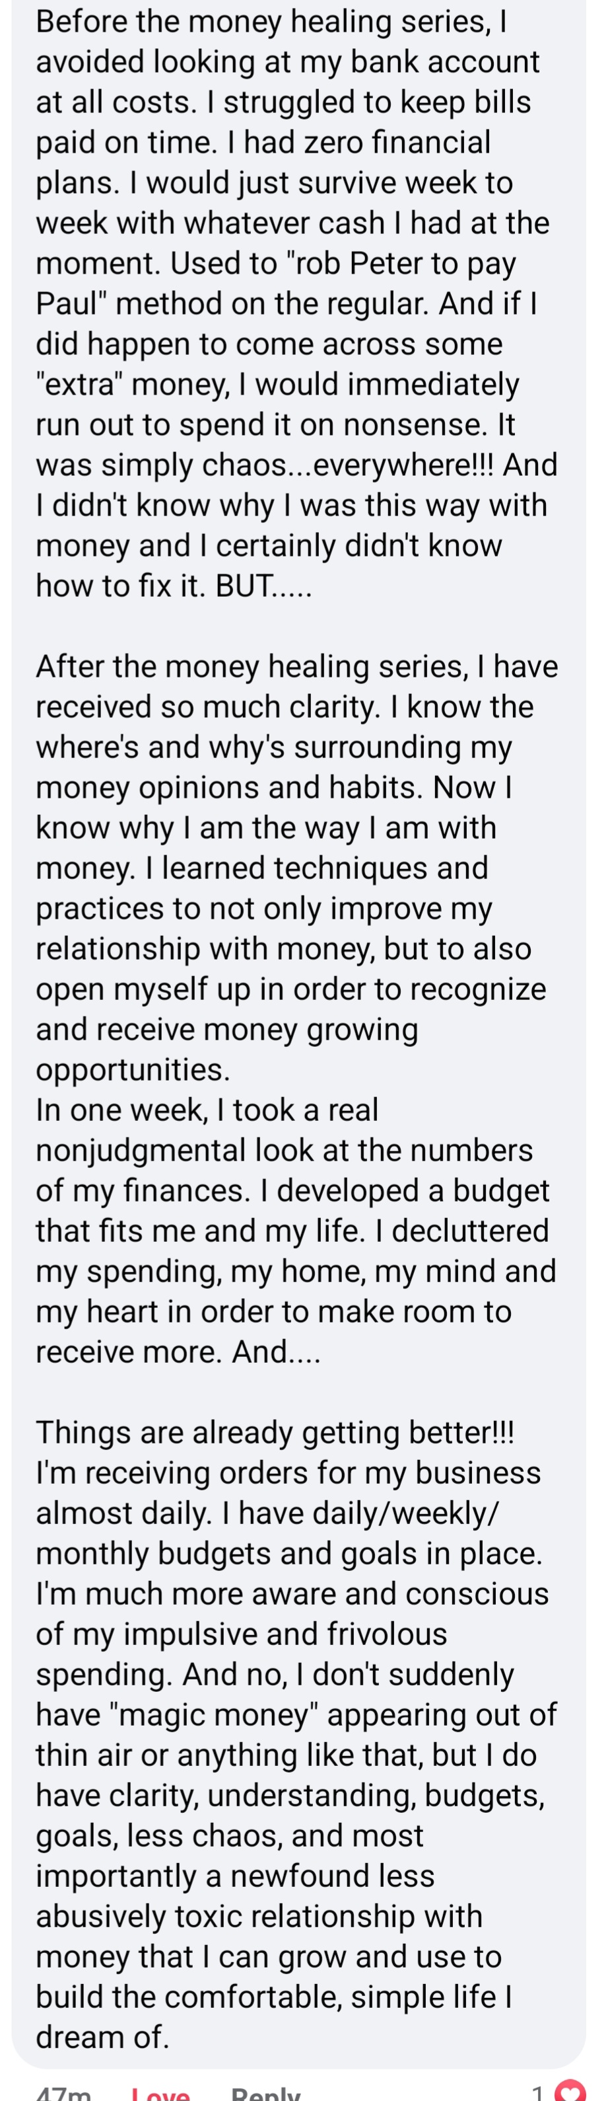Viewport: 610px width, 2101px height.
Task: Click the heart reaction icon below comment
Action: (x=570, y=2092)
